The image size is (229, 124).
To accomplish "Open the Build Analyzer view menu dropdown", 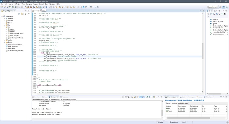I will (221, 97).
